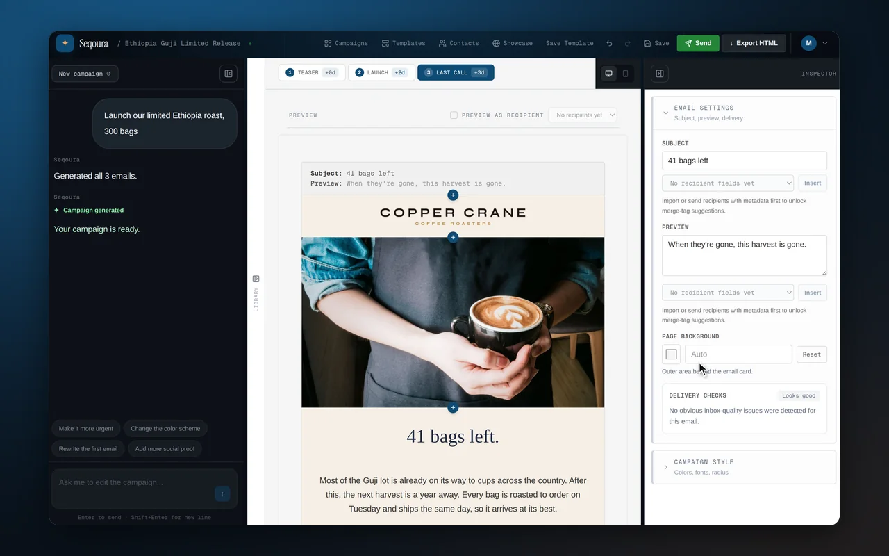
Task: Add a block between logo and photo
Action: [x=453, y=237]
